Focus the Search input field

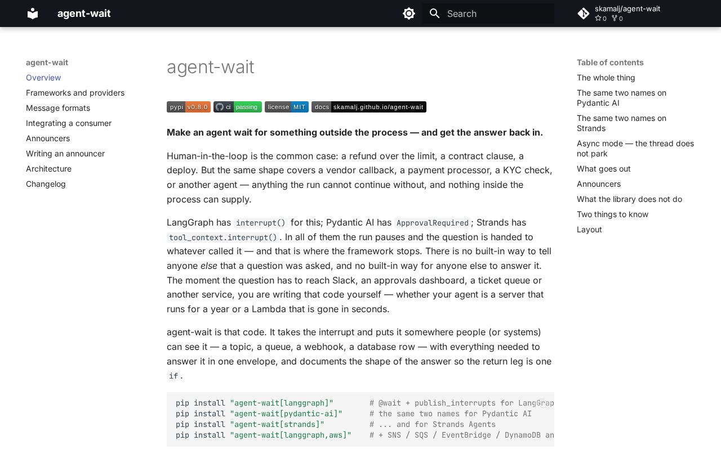click(x=488, y=13)
